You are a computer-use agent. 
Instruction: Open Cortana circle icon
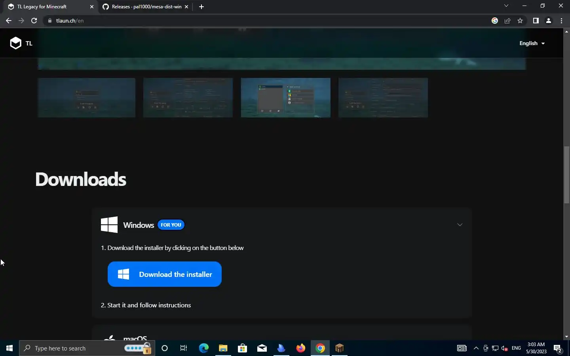[x=165, y=348]
